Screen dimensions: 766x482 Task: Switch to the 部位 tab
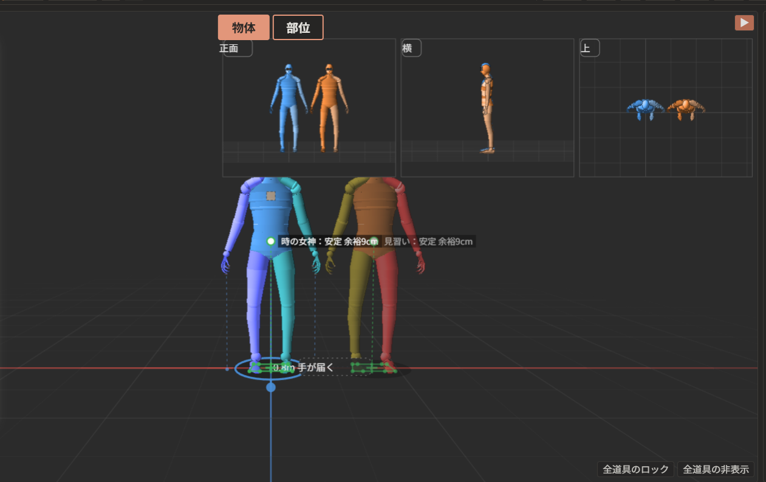pyautogui.click(x=298, y=27)
